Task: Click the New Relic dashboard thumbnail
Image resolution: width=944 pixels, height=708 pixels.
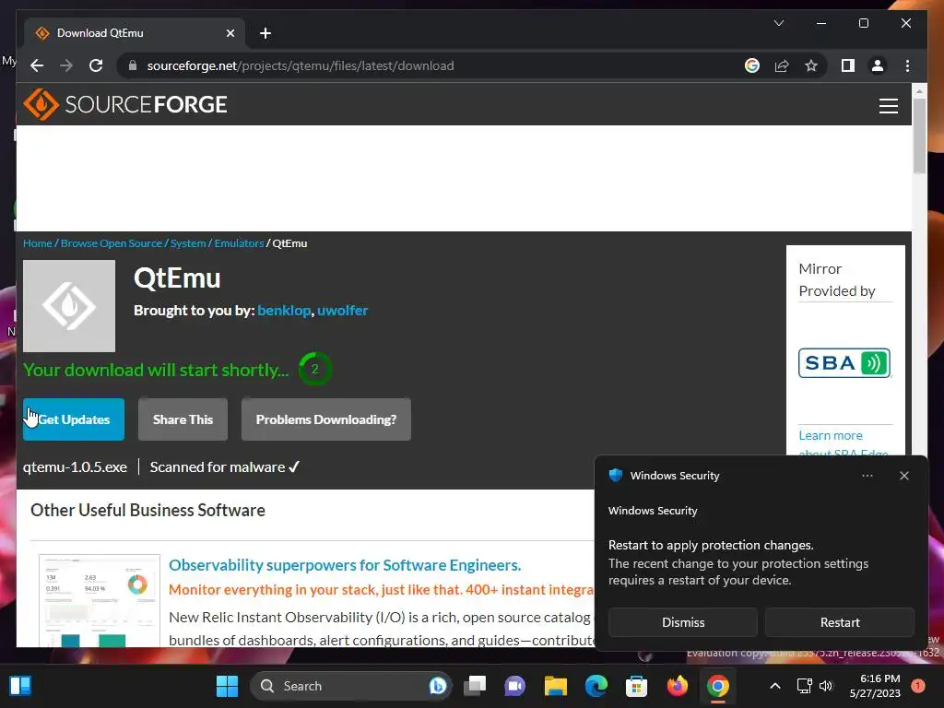Action: pyautogui.click(x=100, y=600)
